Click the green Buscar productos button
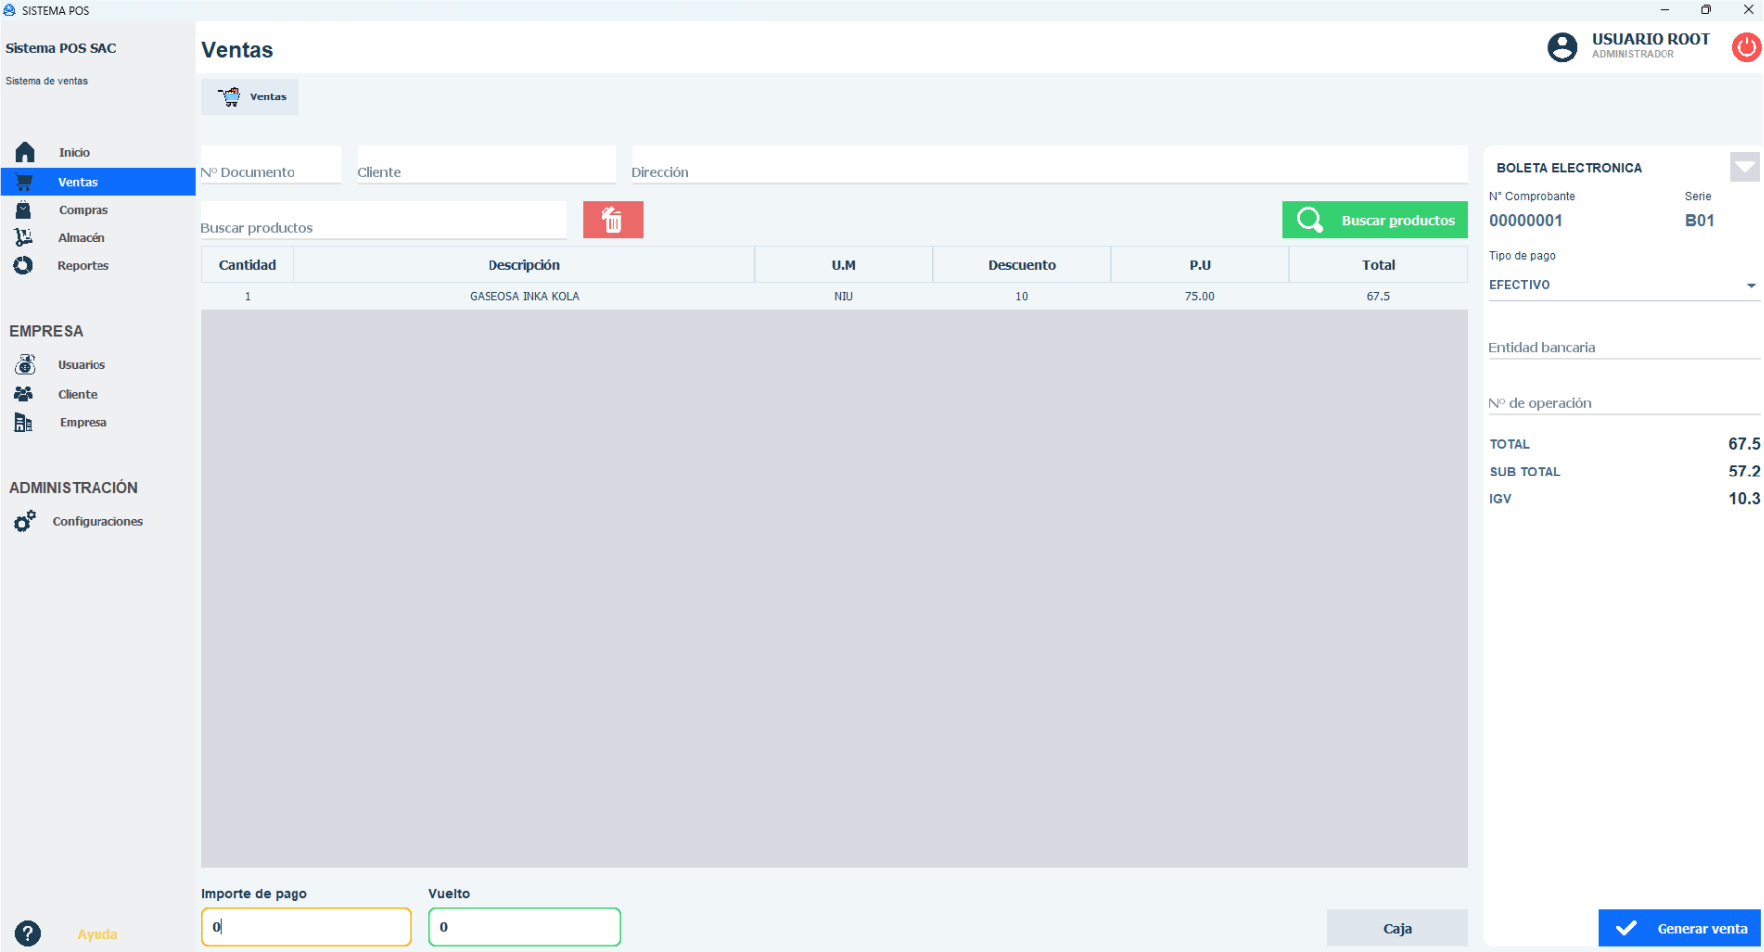 [x=1375, y=220]
